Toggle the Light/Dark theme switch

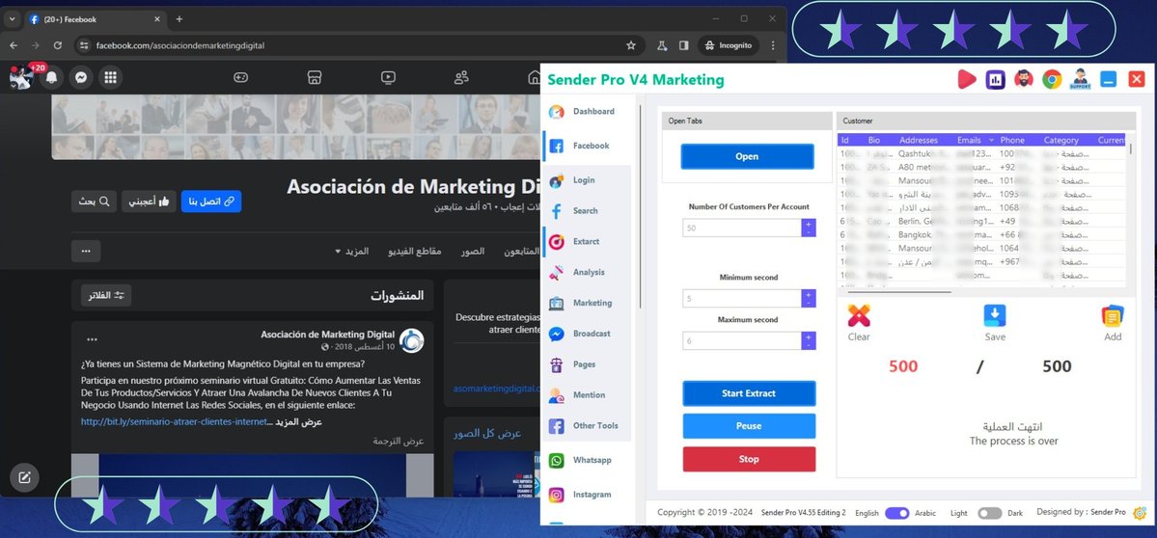coord(989,513)
